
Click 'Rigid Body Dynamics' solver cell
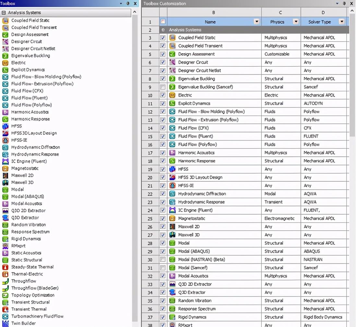(x=324, y=317)
